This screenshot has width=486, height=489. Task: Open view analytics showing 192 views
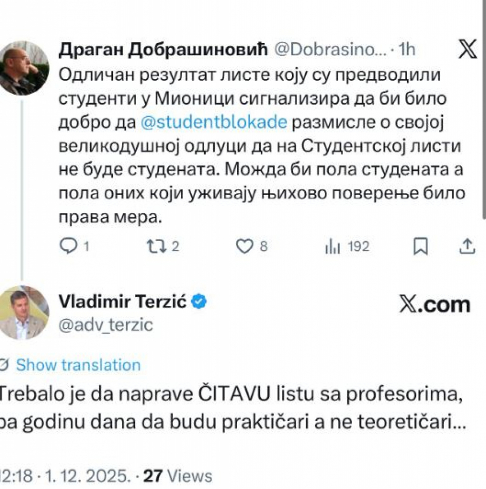pyautogui.click(x=333, y=247)
